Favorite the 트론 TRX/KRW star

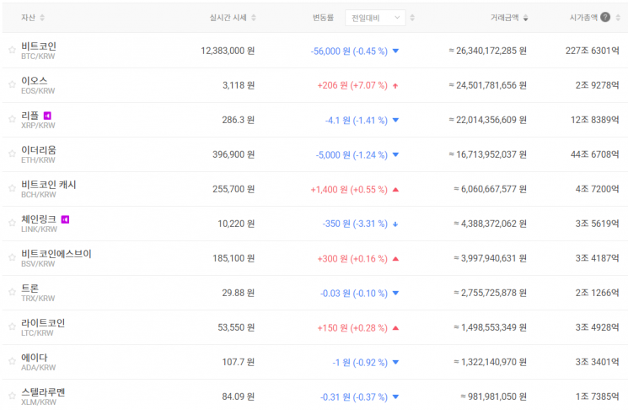tap(12, 292)
